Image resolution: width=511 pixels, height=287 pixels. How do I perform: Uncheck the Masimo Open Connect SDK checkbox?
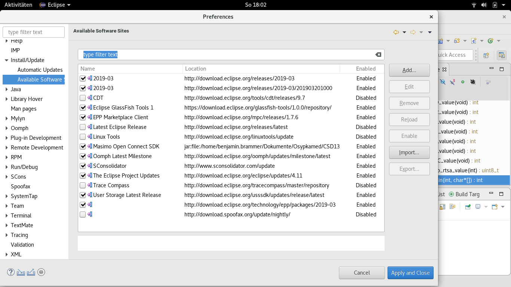pyautogui.click(x=83, y=146)
